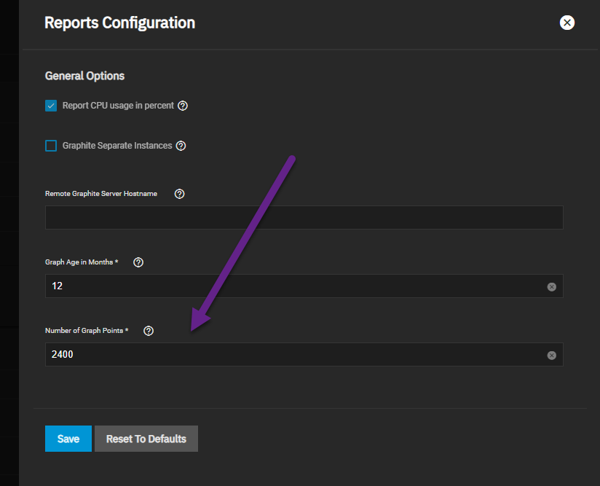Enable the Graphite Separate Instances checkbox

point(51,146)
